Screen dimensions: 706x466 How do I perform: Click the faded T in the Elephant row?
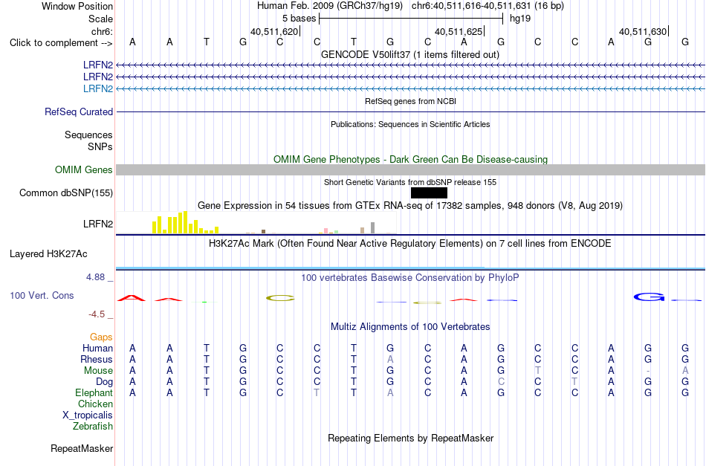pyautogui.click(x=317, y=392)
